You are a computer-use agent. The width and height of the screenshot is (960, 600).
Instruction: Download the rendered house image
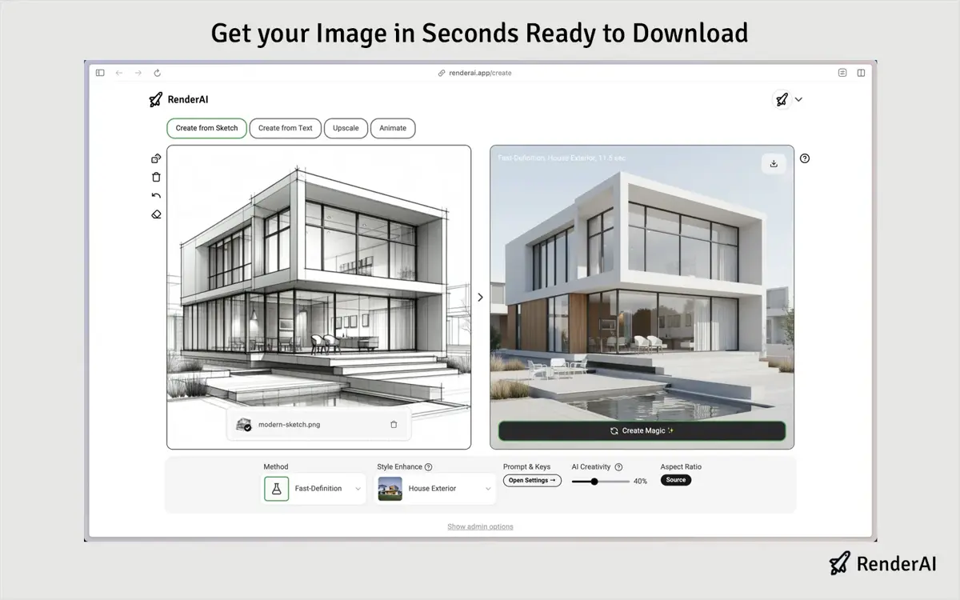click(773, 163)
